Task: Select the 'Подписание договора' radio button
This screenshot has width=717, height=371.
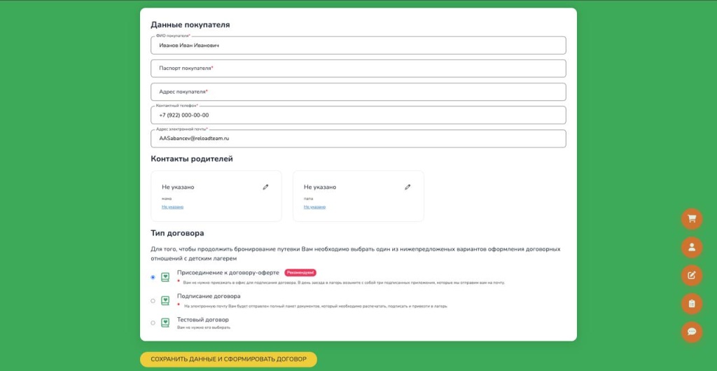Action: coord(153,301)
